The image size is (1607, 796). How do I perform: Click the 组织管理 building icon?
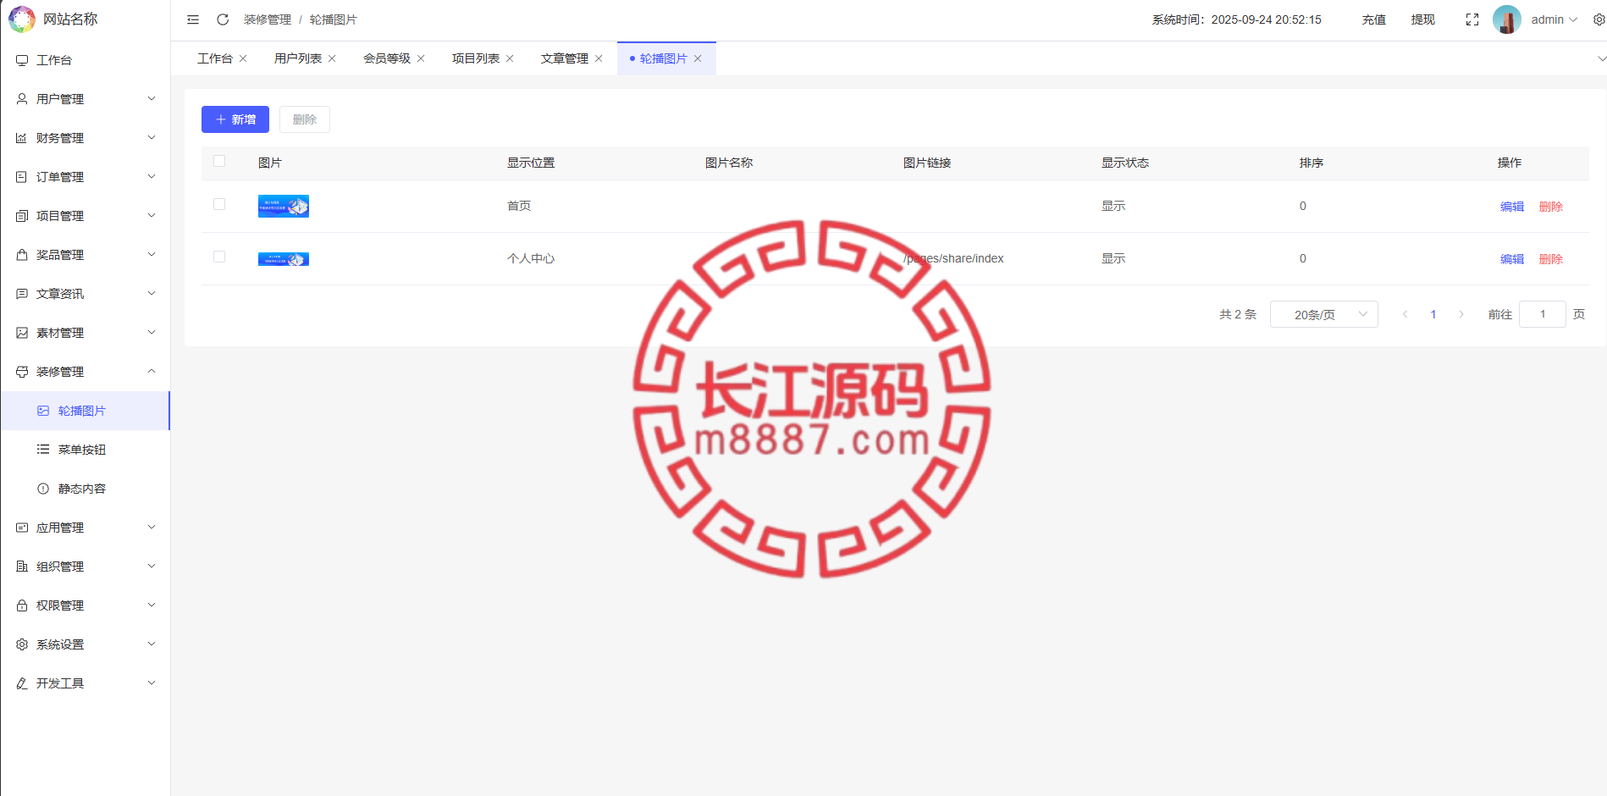click(22, 567)
